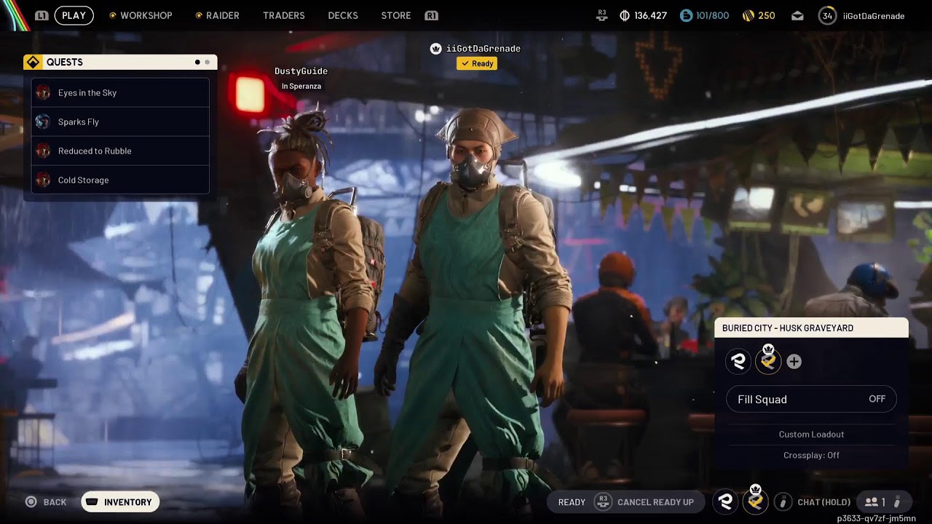Click CANCEL READY UP
The width and height of the screenshot is (932, 524).
click(x=655, y=502)
